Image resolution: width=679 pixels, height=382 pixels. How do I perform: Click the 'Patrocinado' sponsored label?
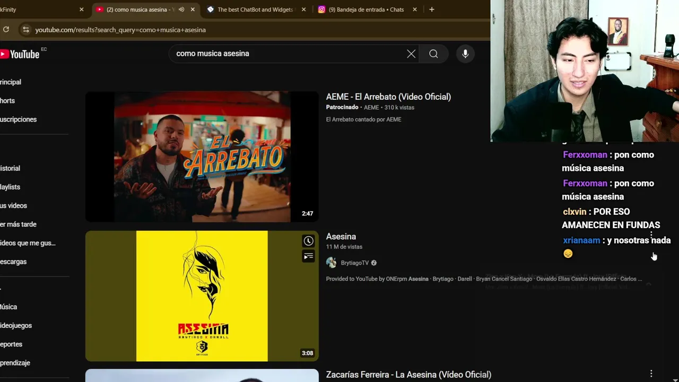pos(342,107)
